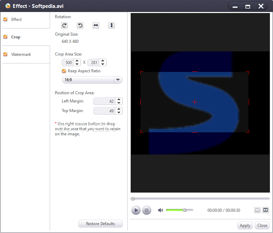The height and width of the screenshot is (233, 273).
Task: Click the bottom edge crop handle
Action: [x=194, y=132]
